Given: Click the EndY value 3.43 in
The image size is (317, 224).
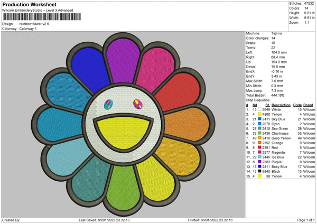Looking at the screenshot, I should (x=277, y=76).
